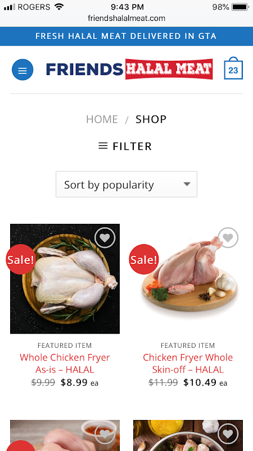Tap the skin-off chicken on board image

[188, 278]
